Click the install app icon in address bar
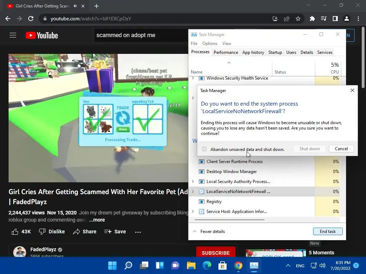The width and height of the screenshot is (366, 274). click(275, 19)
